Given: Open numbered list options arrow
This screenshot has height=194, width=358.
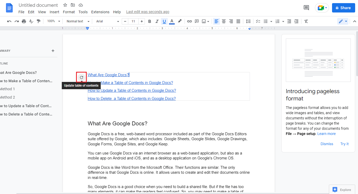Looking at the screenshot, I should coord(283,21).
